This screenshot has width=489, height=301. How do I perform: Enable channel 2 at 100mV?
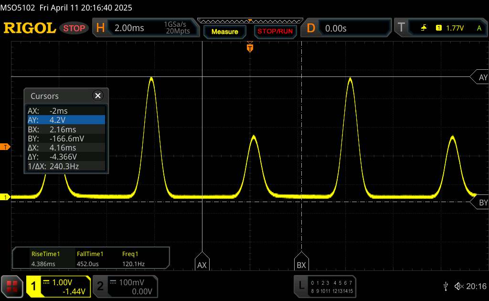(122, 286)
